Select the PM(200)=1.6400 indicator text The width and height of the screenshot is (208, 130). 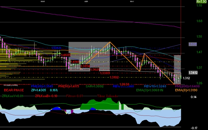click(187, 86)
